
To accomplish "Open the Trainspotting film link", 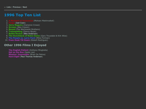I will point(16,31).
